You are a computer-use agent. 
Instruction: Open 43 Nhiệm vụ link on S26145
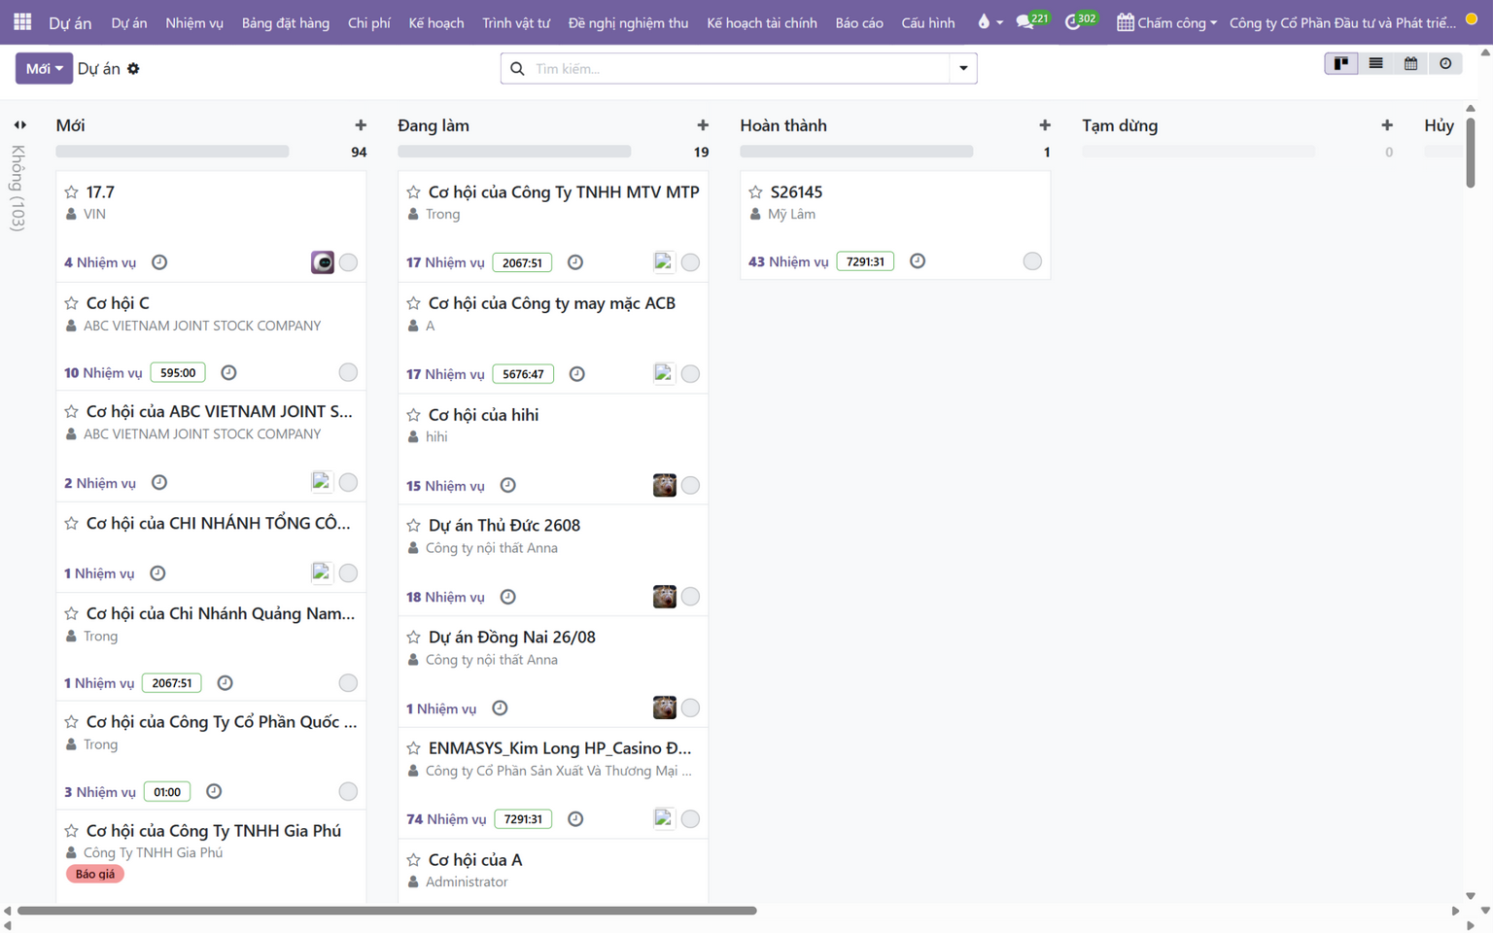pyautogui.click(x=788, y=261)
